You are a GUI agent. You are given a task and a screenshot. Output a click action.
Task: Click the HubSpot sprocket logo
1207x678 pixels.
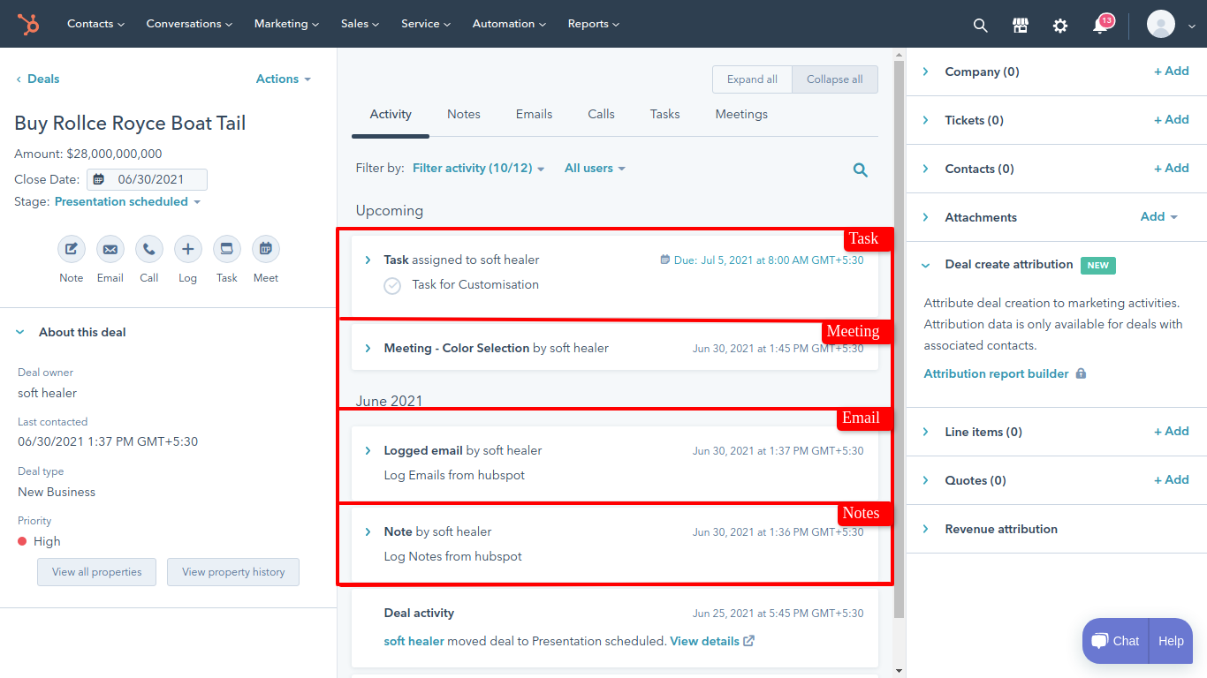click(28, 24)
